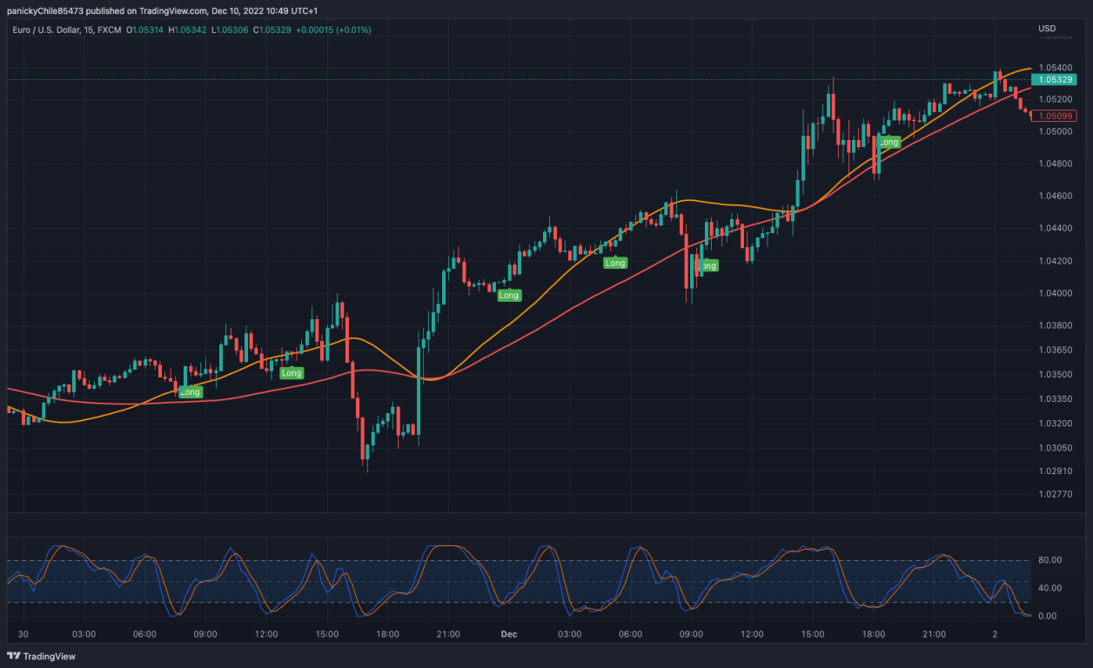1093x668 pixels.
Task: Select the green Long marker near 12:00
Action: (x=292, y=372)
